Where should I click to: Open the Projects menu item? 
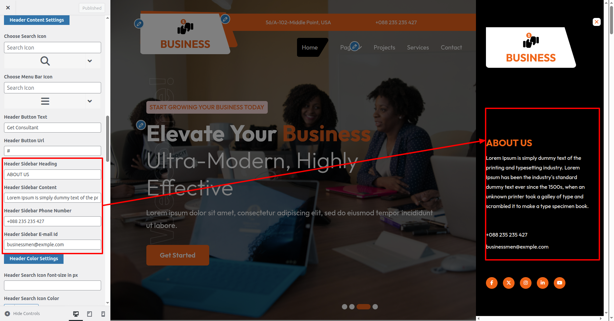pos(384,48)
